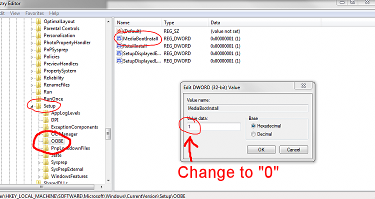Click the tree pane scroll down arrow

point(108,180)
